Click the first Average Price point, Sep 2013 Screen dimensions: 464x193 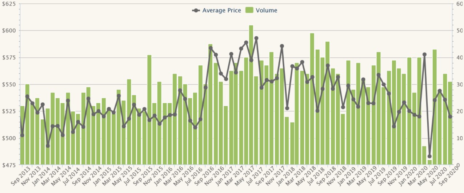pos(22,135)
